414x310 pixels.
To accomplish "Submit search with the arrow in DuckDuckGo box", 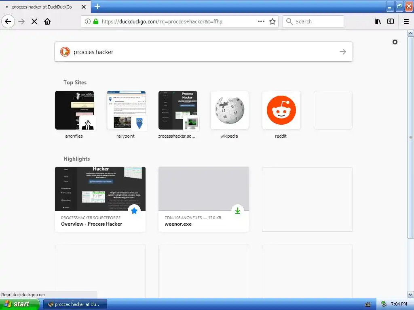I will point(343,52).
